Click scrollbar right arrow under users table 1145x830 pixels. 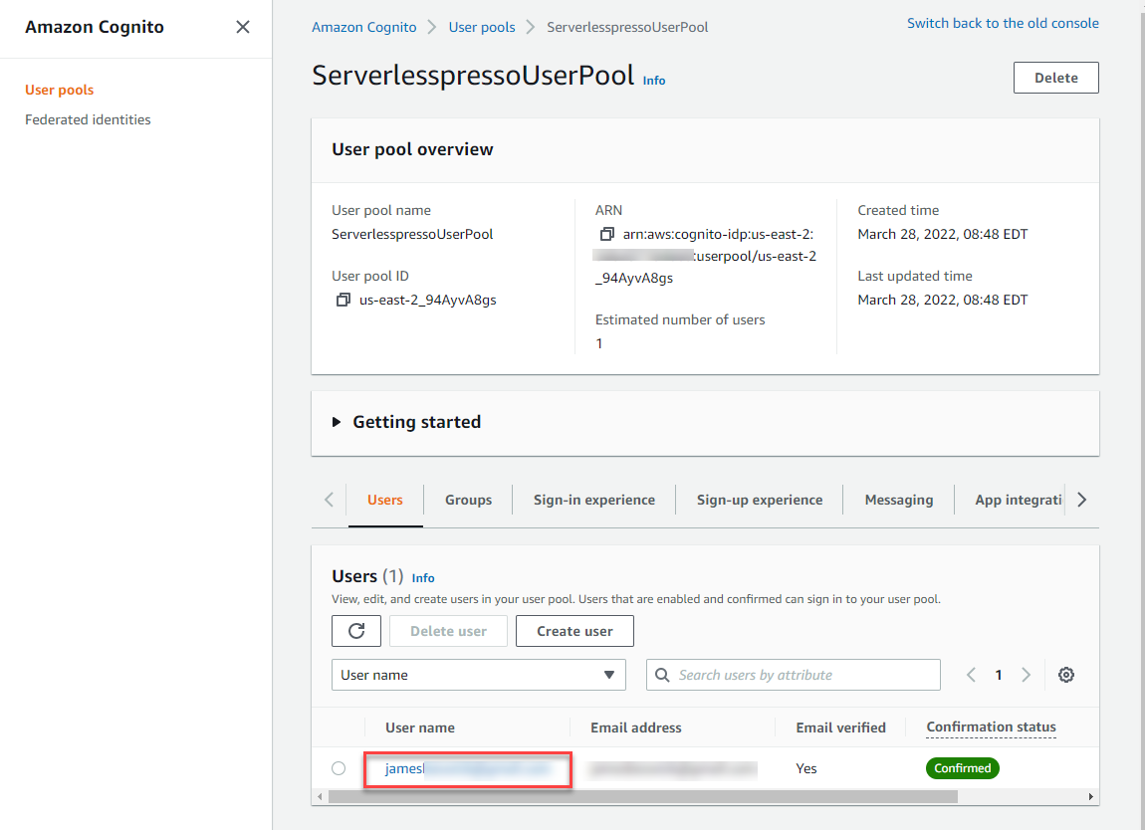pos(1091,796)
